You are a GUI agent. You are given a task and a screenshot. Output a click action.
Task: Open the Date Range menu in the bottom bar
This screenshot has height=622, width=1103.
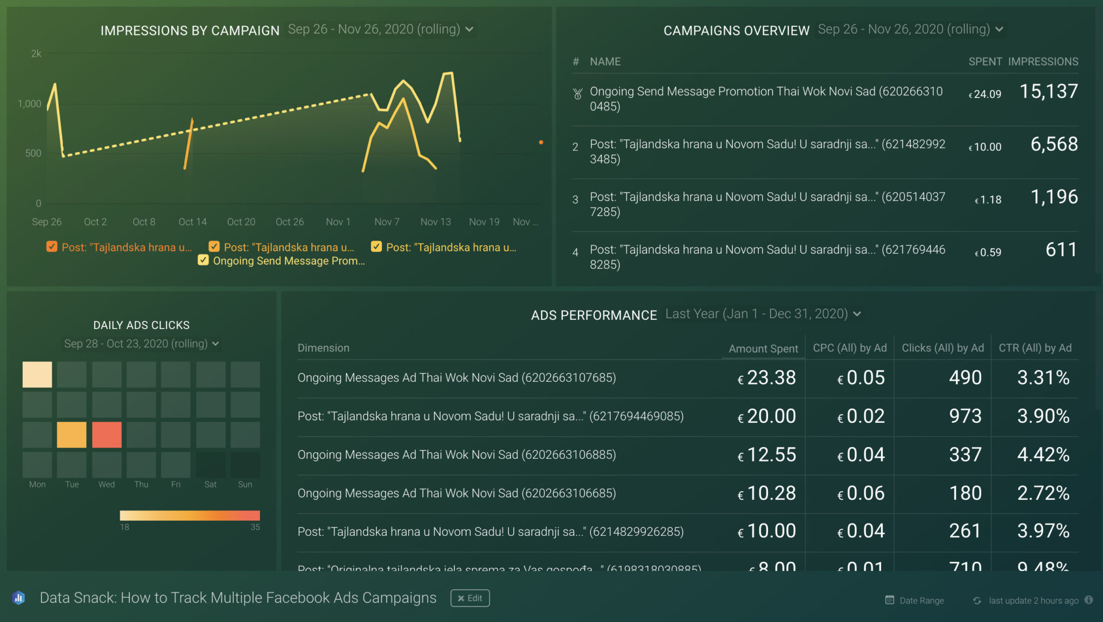[x=921, y=600]
